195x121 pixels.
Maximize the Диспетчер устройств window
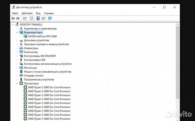click(164, 7)
